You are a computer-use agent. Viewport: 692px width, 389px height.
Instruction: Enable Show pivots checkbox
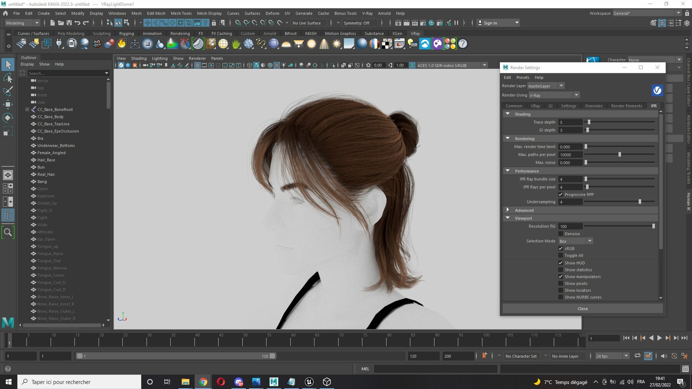click(x=561, y=283)
